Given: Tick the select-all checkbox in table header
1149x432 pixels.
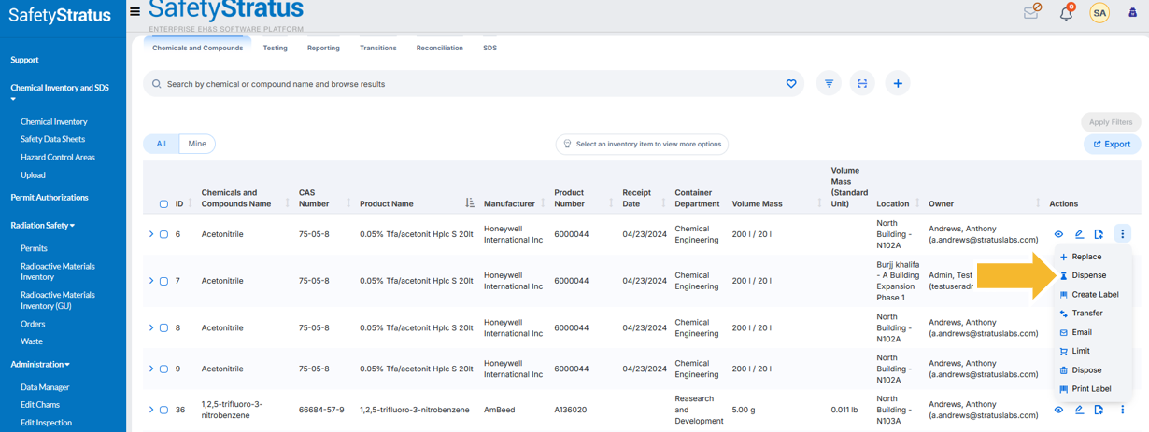Looking at the screenshot, I should click(163, 203).
